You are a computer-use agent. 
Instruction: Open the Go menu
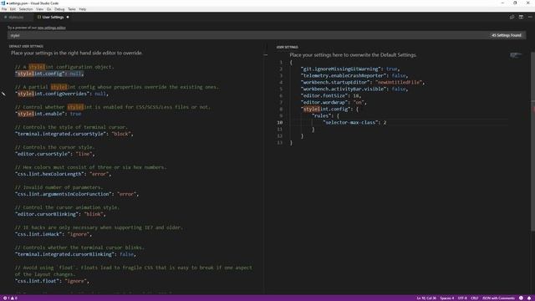48,9
